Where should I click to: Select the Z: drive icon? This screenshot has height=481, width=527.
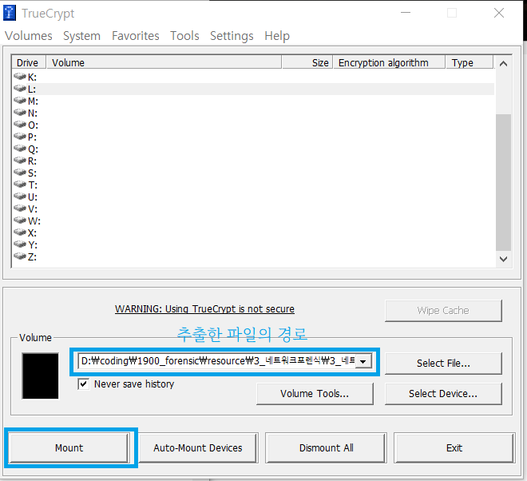[20, 256]
